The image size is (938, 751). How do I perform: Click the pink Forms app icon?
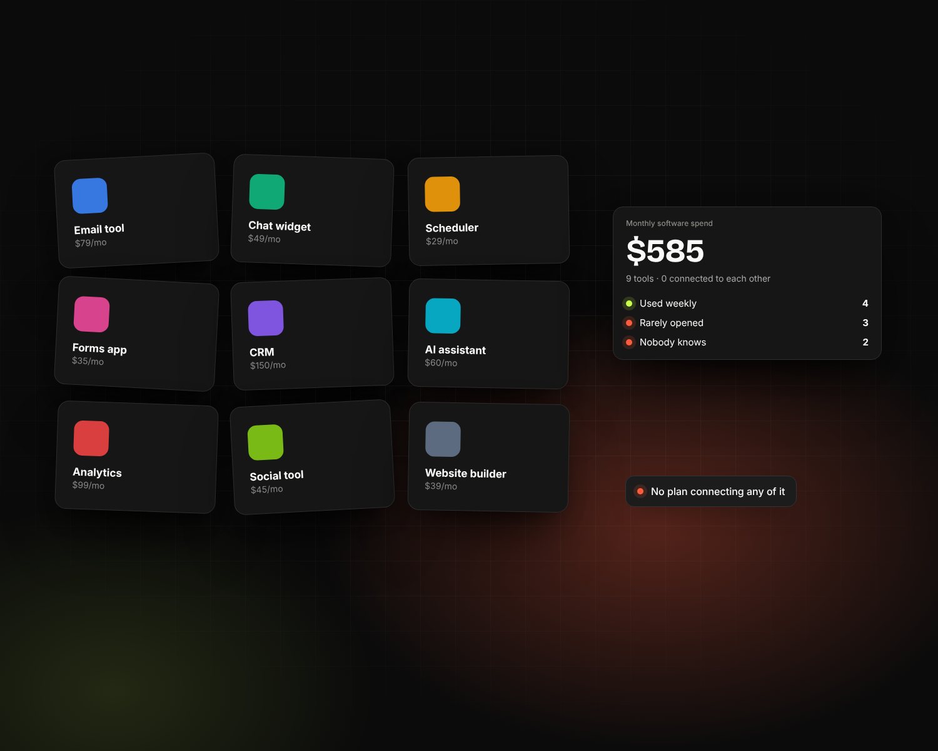click(x=91, y=314)
